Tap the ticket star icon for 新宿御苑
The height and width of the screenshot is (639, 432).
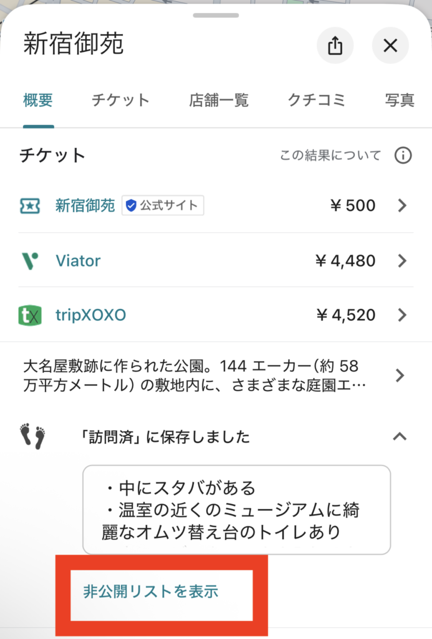(30, 206)
